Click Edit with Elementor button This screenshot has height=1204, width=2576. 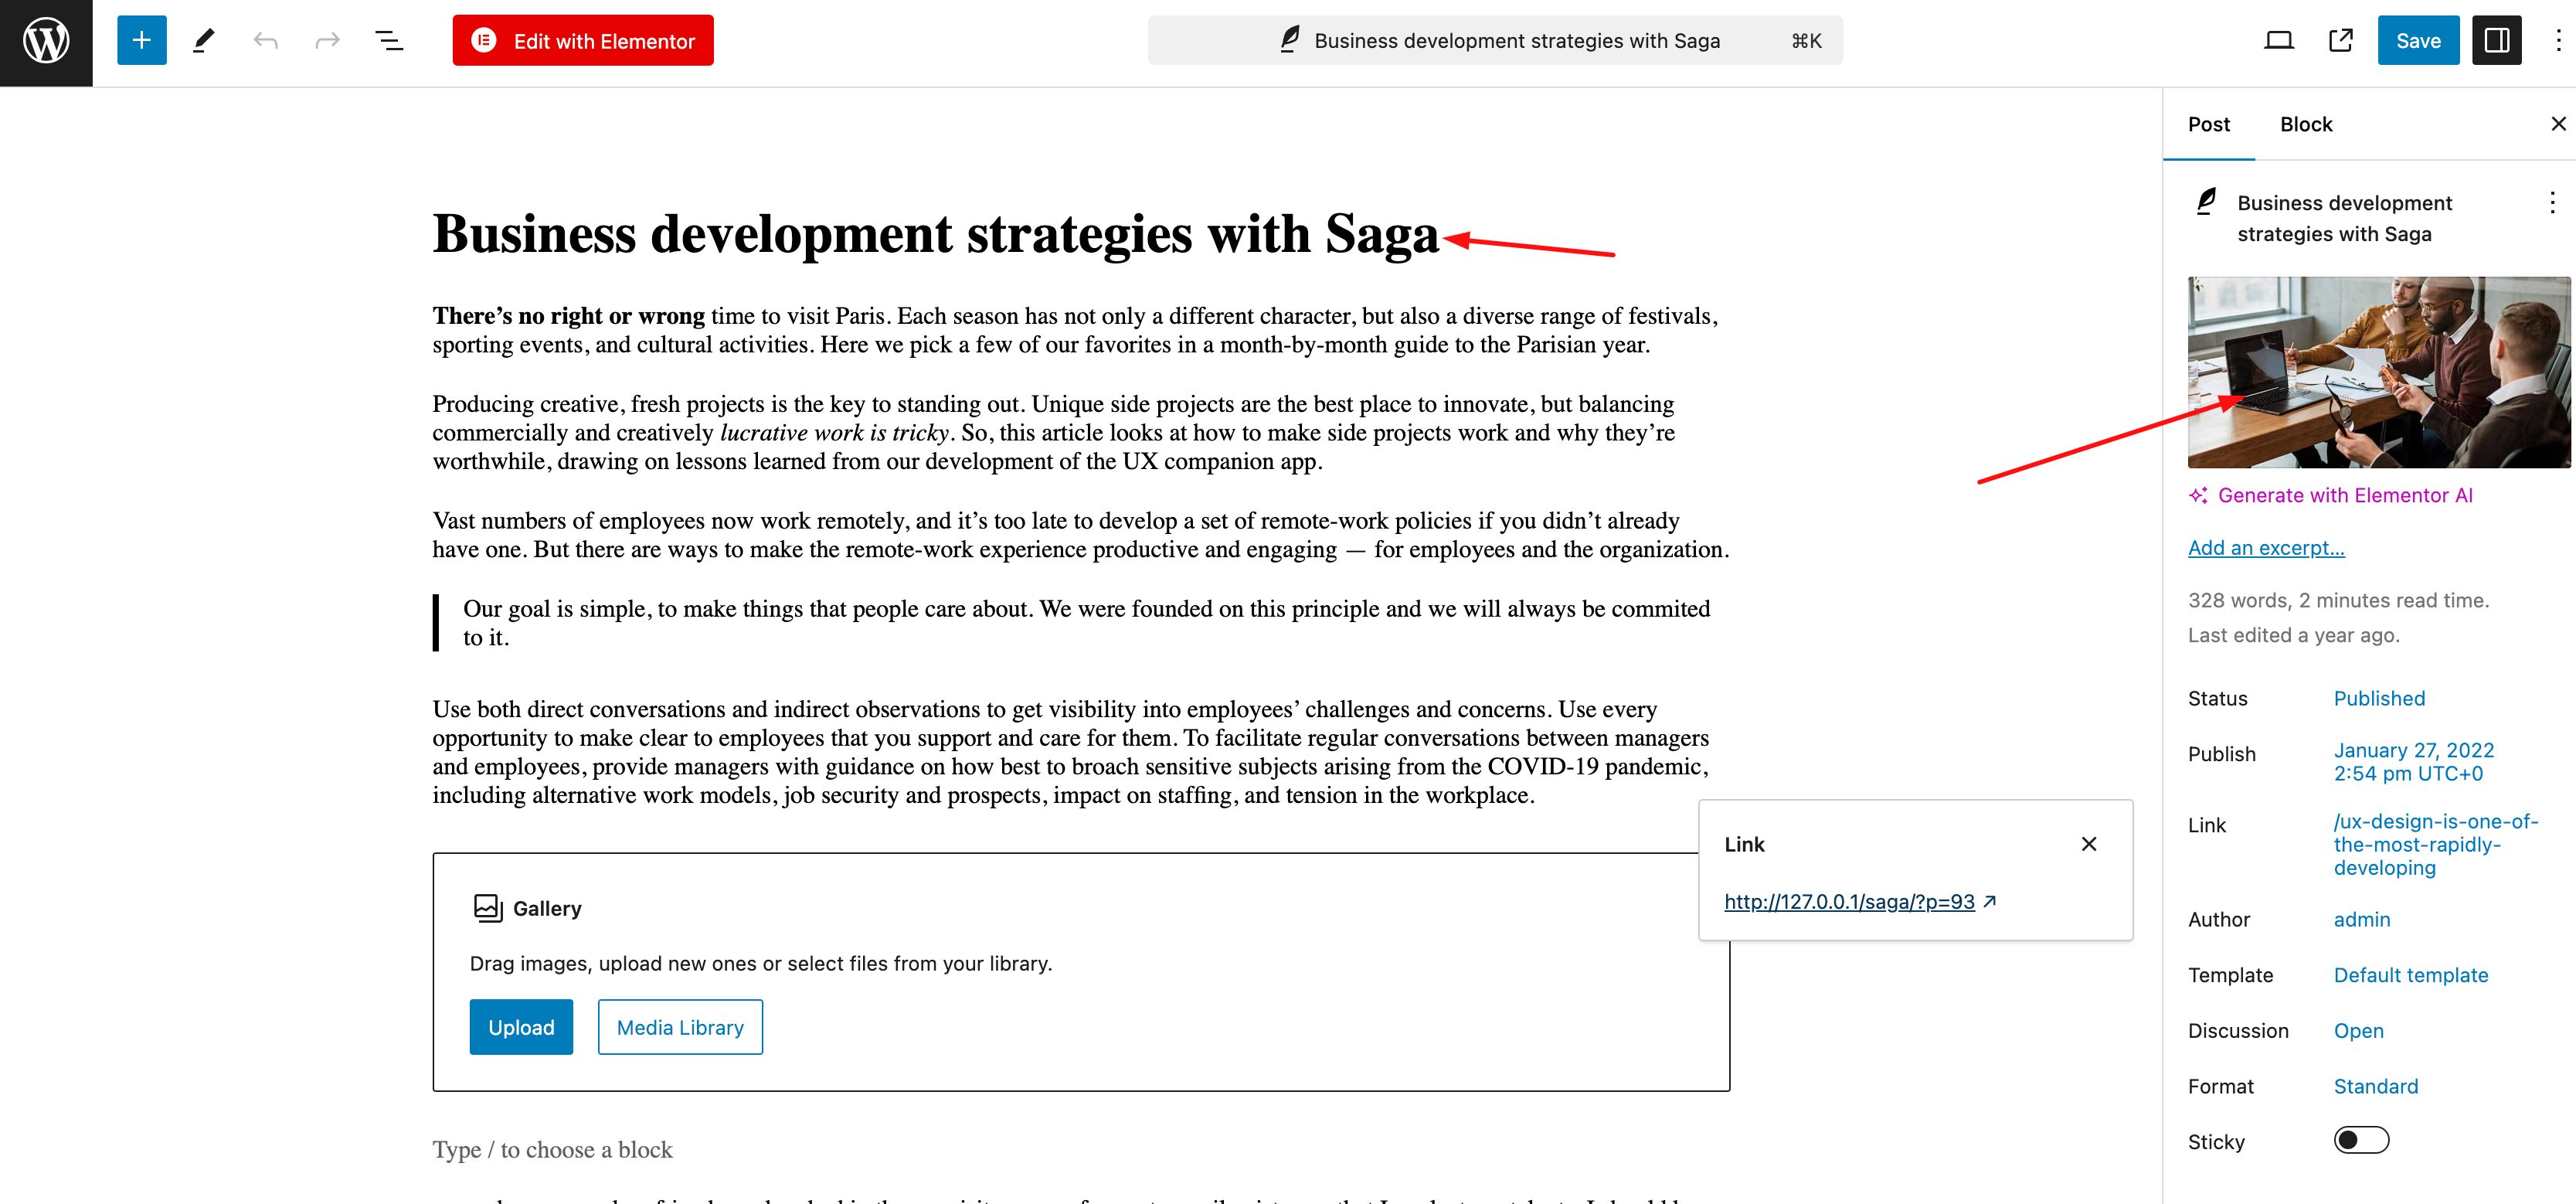583,41
